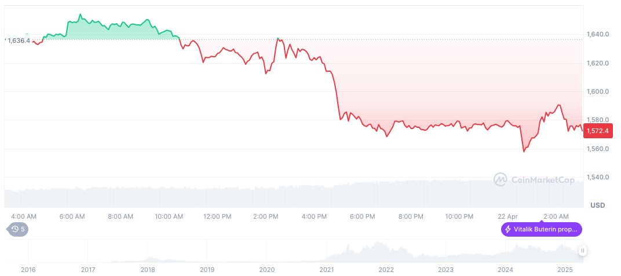Click 2016 on the timeline navigator
The height and width of the screenshot is (276, 621).
pos(28,270)
